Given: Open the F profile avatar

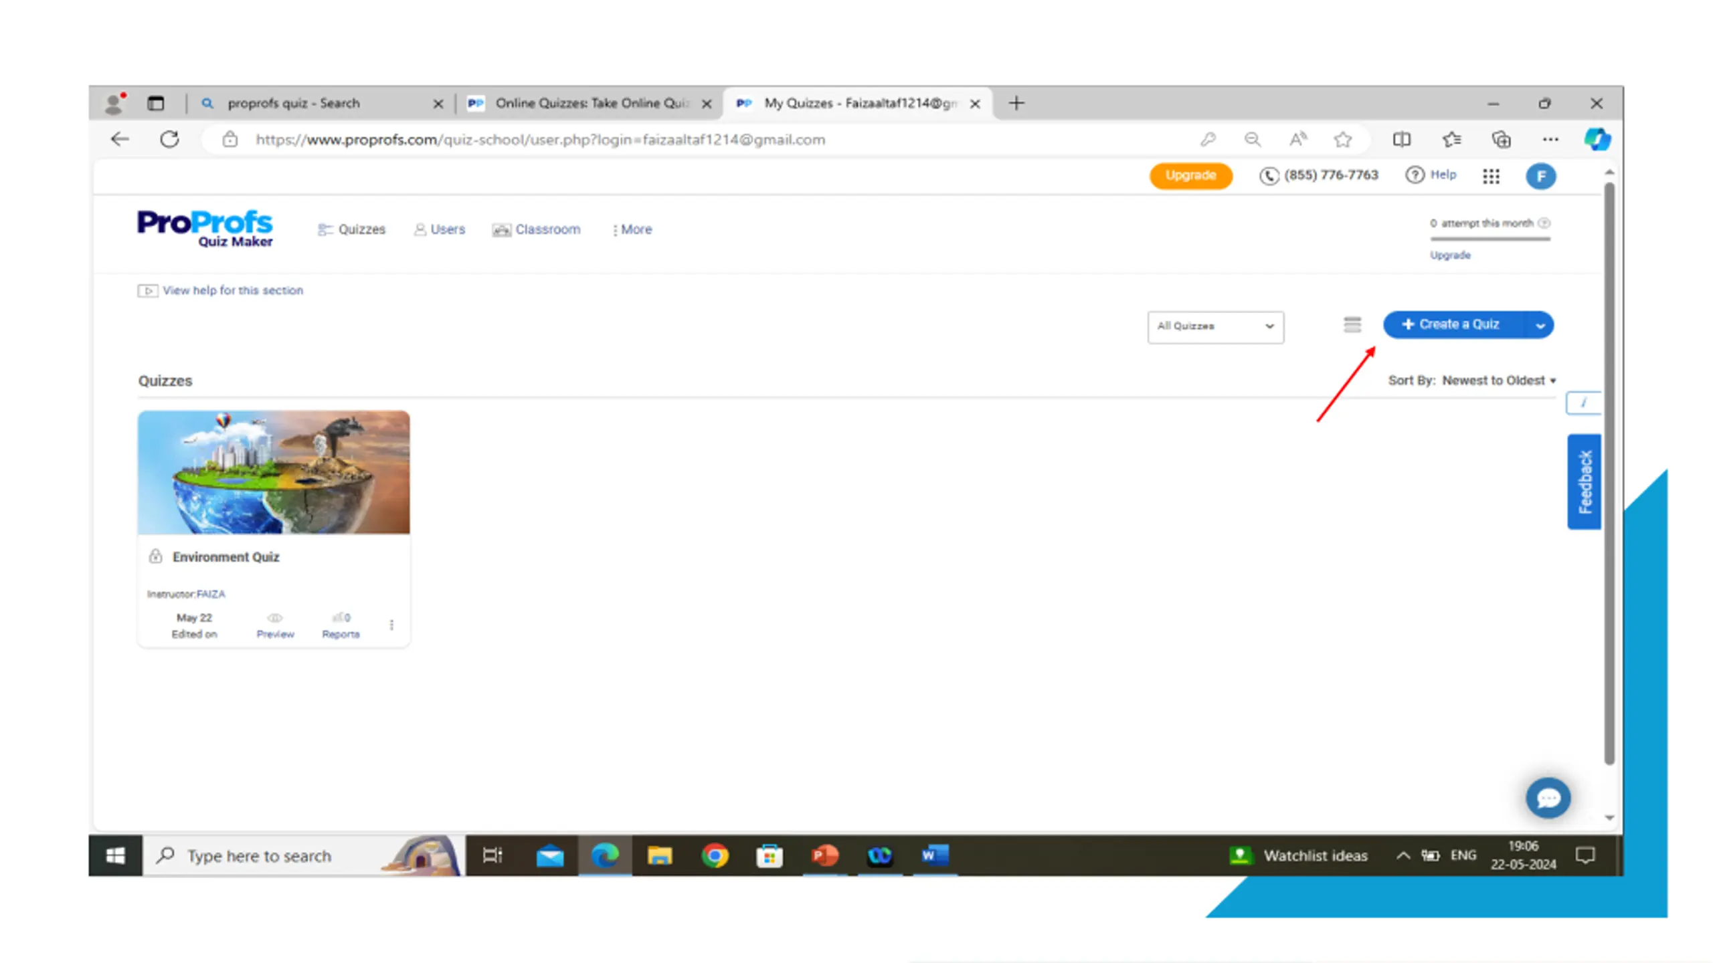Looking at the screenshot, I should pyautogui.click(x=1540, y=177).
